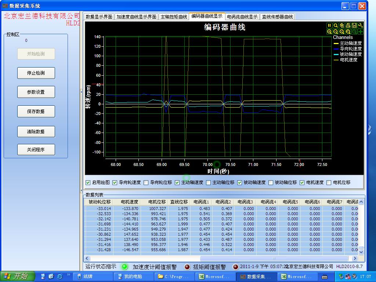
Task: Toggle the 电机位移 checkbox
Action: [329, 182]
